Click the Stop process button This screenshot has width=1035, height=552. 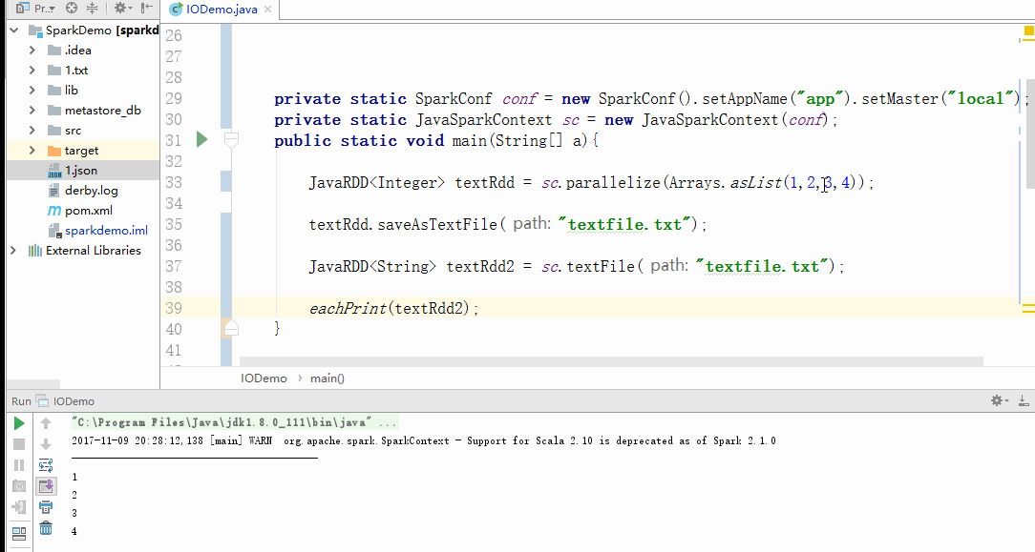19,444
